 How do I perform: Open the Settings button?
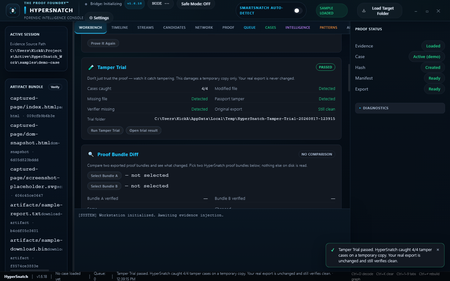[x=99, y=18]
